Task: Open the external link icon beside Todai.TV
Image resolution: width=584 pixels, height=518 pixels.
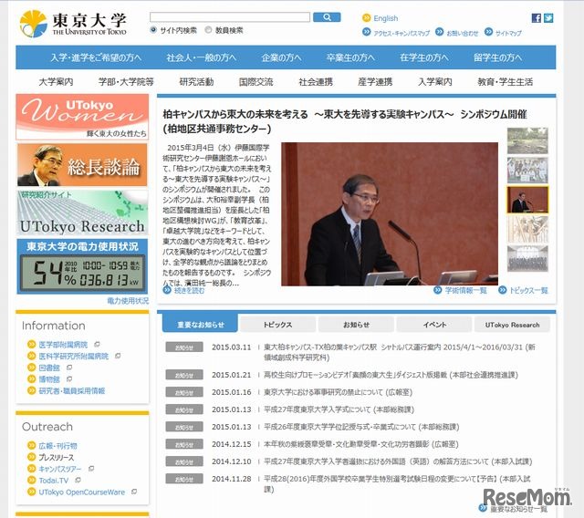Action: coord(78,480)
